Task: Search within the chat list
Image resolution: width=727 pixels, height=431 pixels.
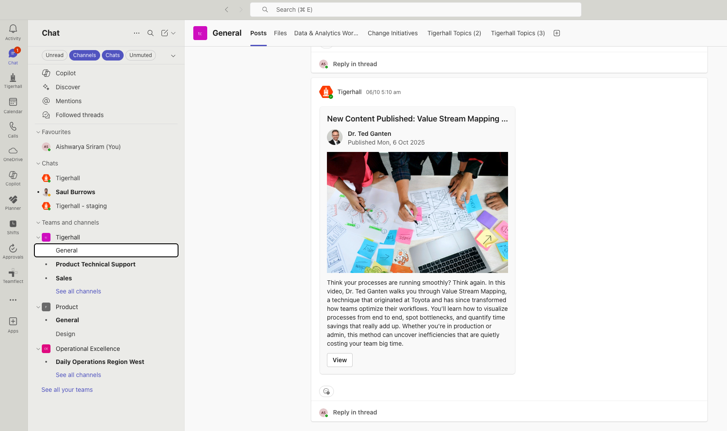Action: coord(151,33)
